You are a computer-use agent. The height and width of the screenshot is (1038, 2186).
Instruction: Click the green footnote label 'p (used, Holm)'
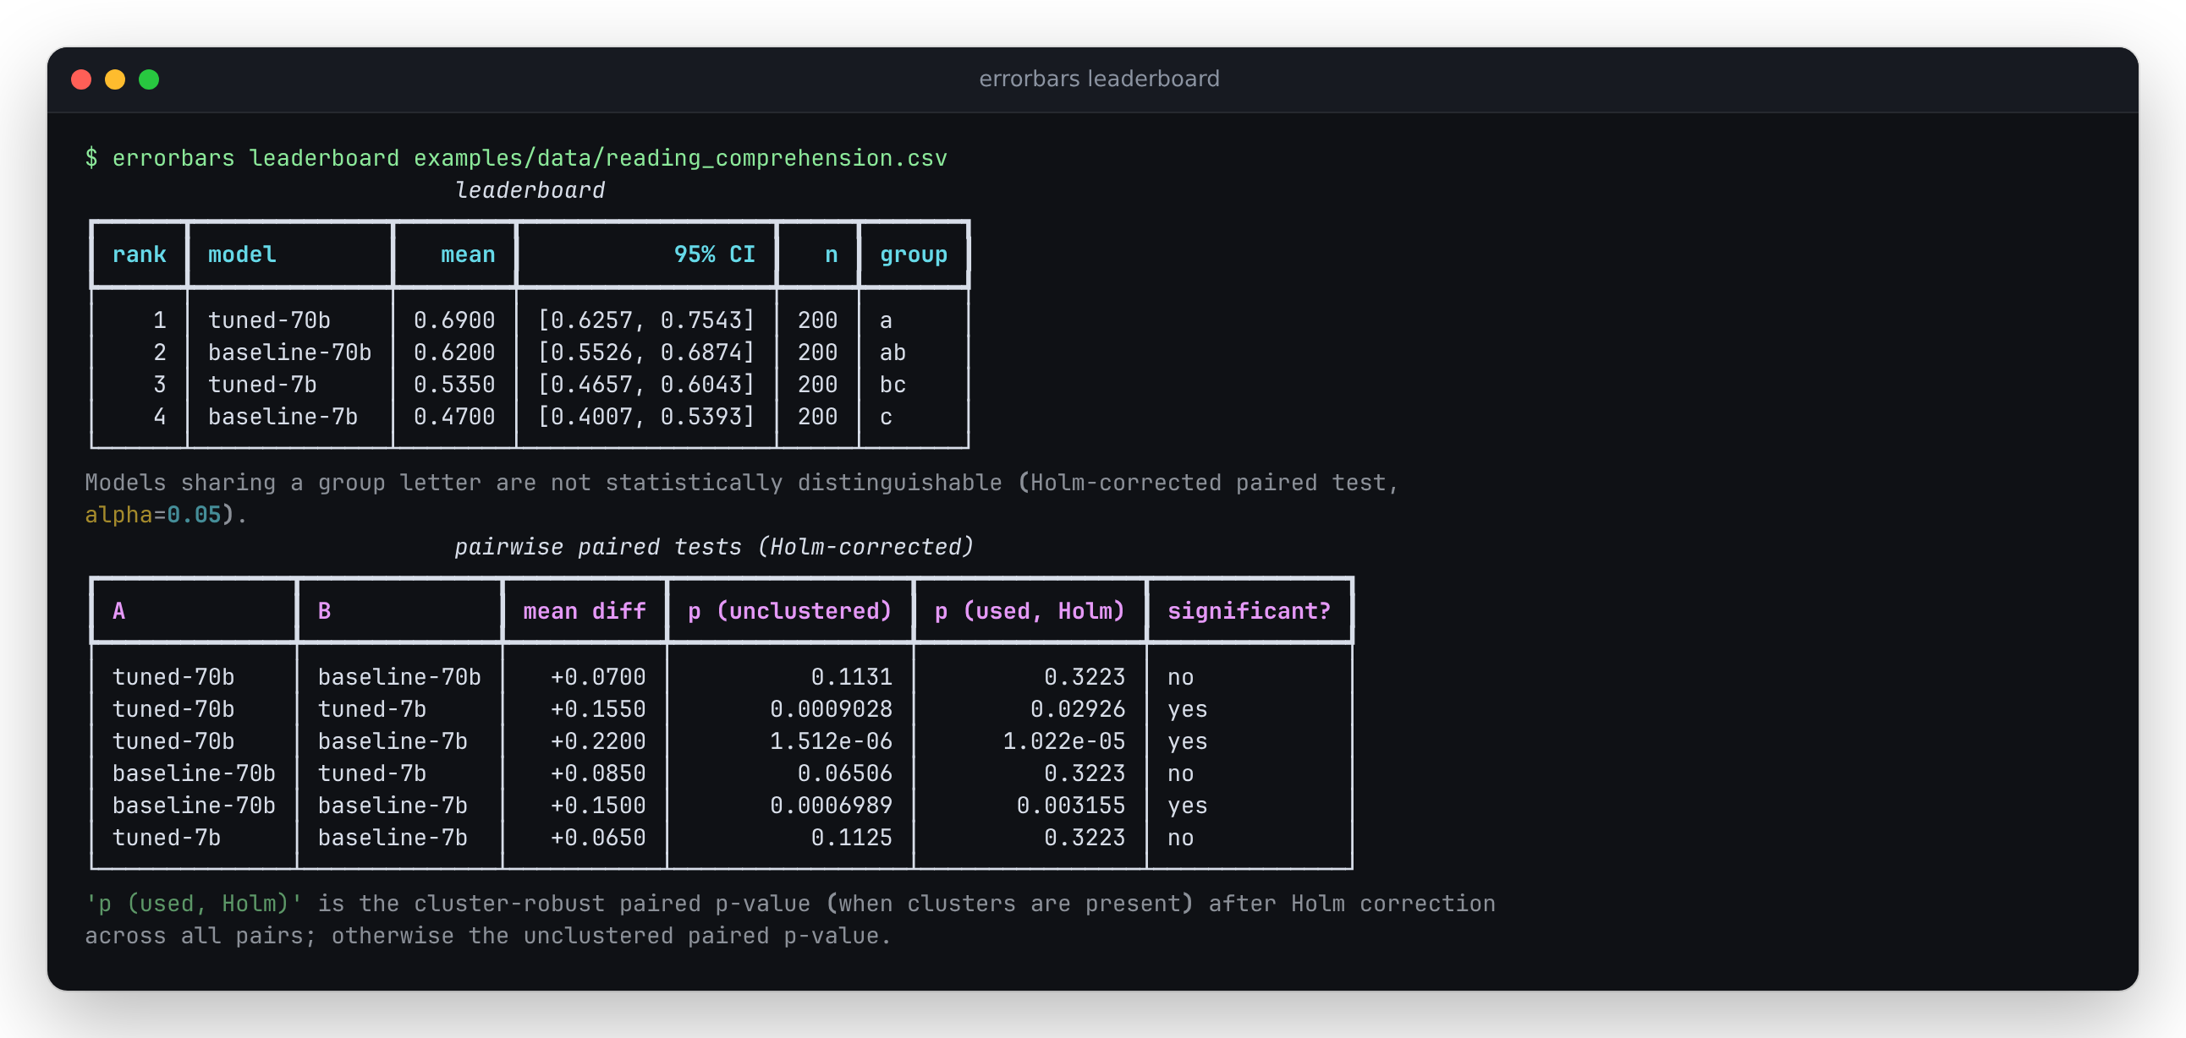pyautogui.click(x=194, y=904)
